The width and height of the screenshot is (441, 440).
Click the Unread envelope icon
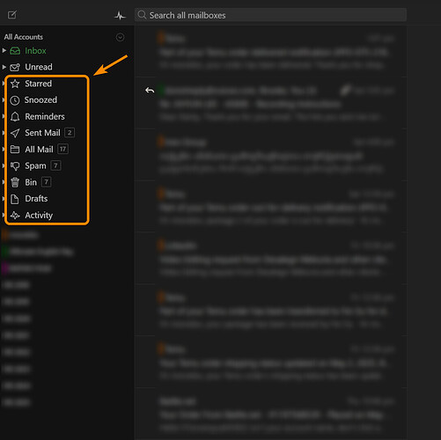click(x=15, y=67)
